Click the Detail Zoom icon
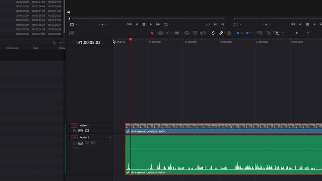The image size is (322, 181). point(268,33)
